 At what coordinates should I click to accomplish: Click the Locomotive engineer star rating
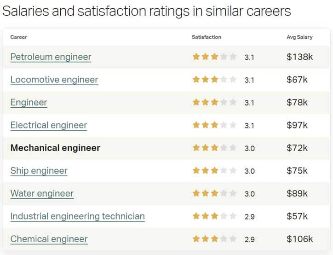pyautogui.click(x=214, y=80)
